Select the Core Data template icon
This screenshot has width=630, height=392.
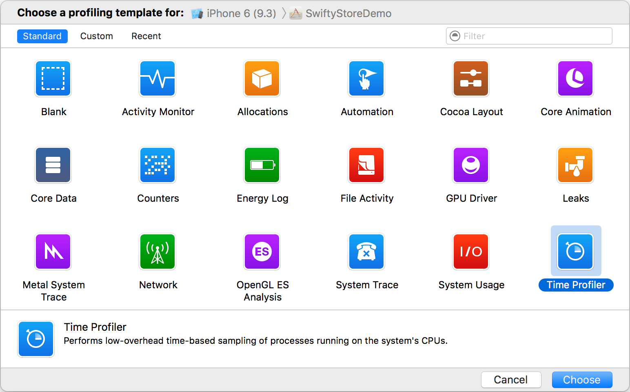click(53, 165)
